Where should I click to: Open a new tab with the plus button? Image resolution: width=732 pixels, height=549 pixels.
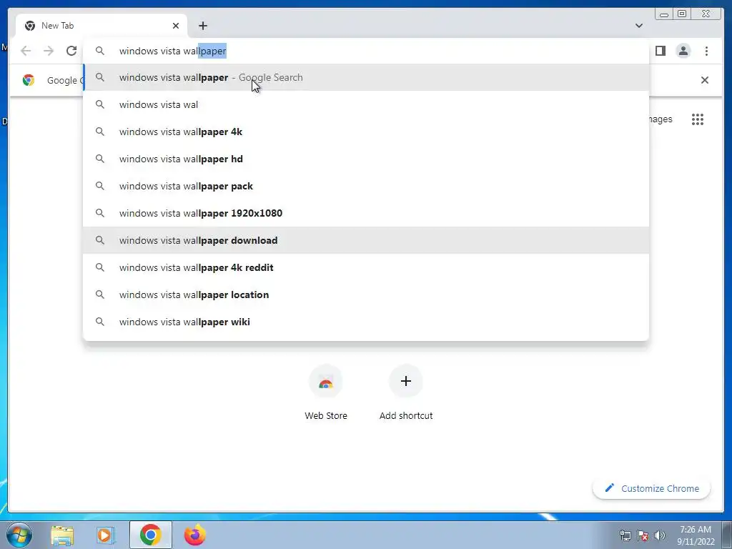click(202, 26)
